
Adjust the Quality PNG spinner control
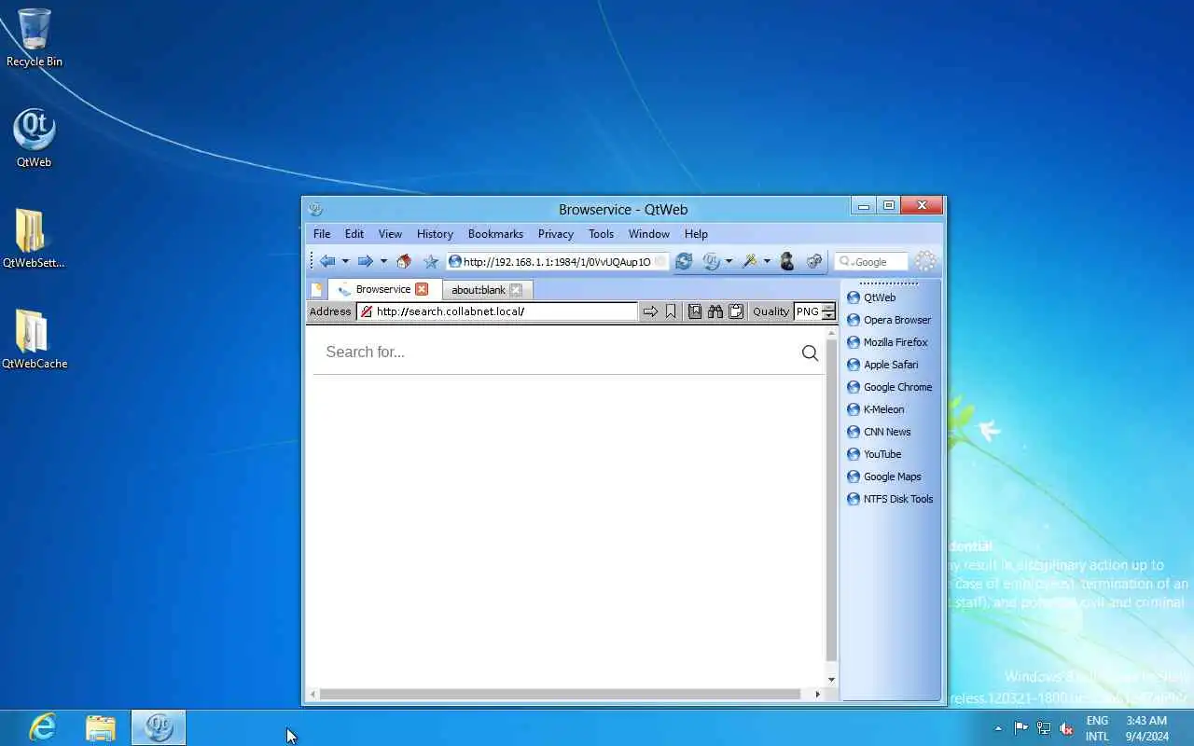coord(827,311)
